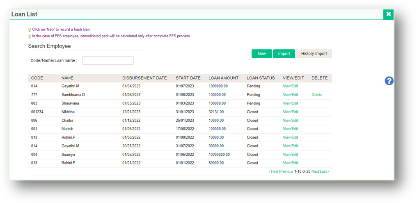Open View/Edit for Manish
This screenshot has height=203, width=417.
[291, 129]
